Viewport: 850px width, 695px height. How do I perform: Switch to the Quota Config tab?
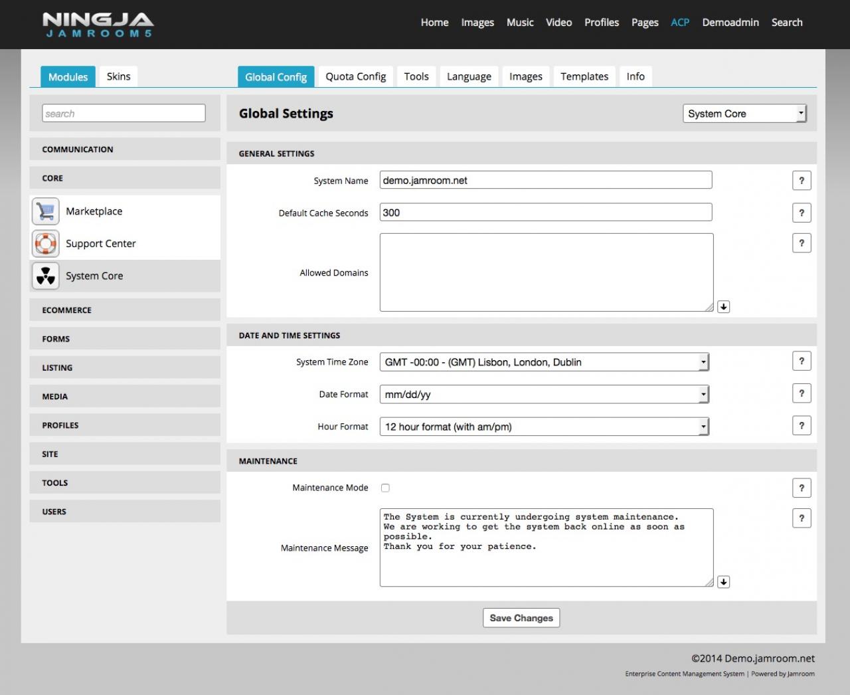click(355, 77)
